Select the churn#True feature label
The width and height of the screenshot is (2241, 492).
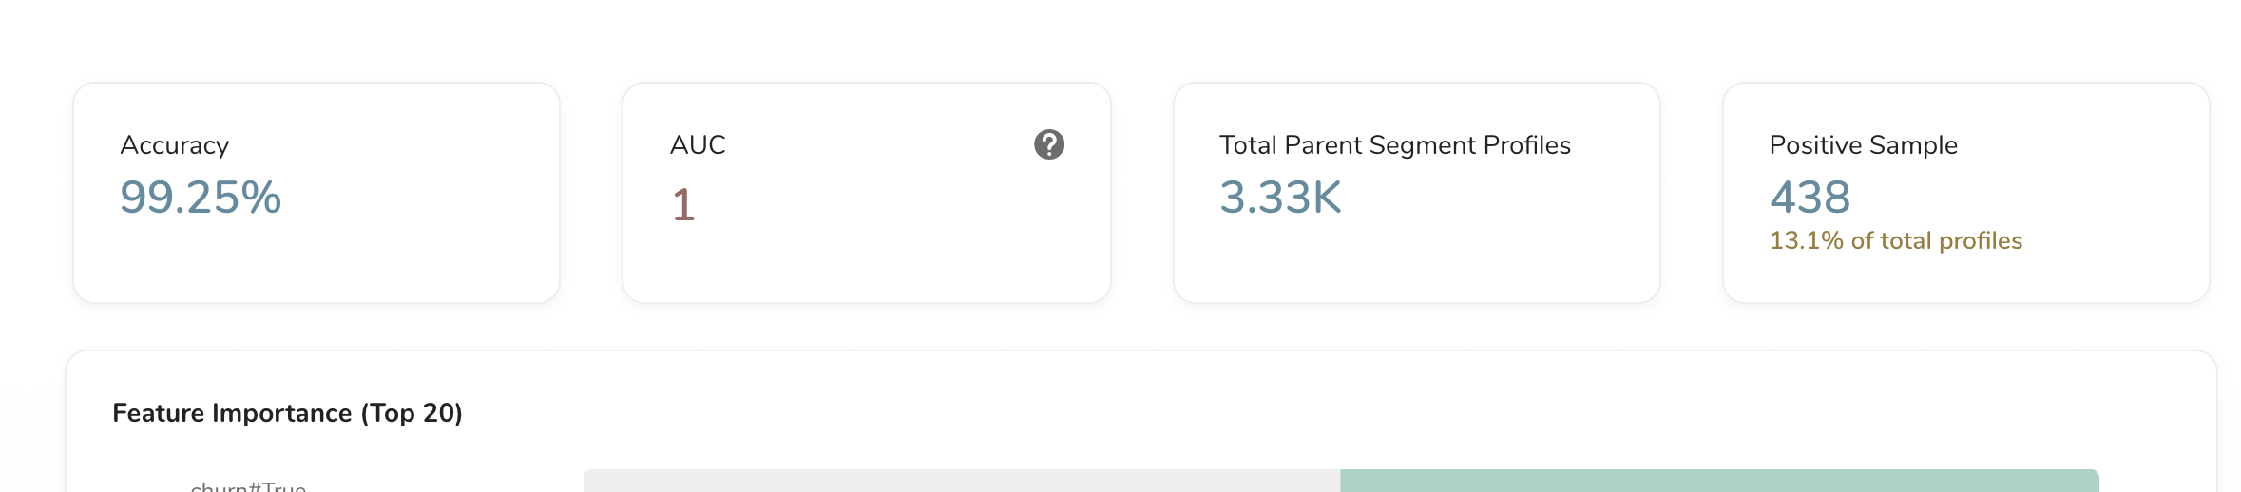248,486
